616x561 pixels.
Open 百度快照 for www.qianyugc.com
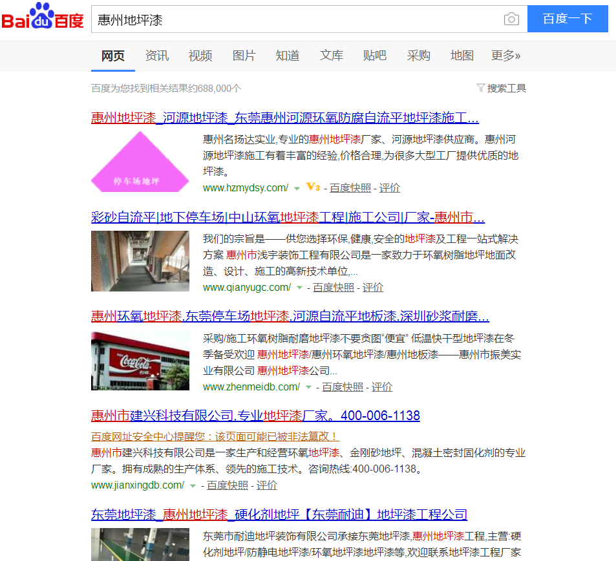click(333, 287)
